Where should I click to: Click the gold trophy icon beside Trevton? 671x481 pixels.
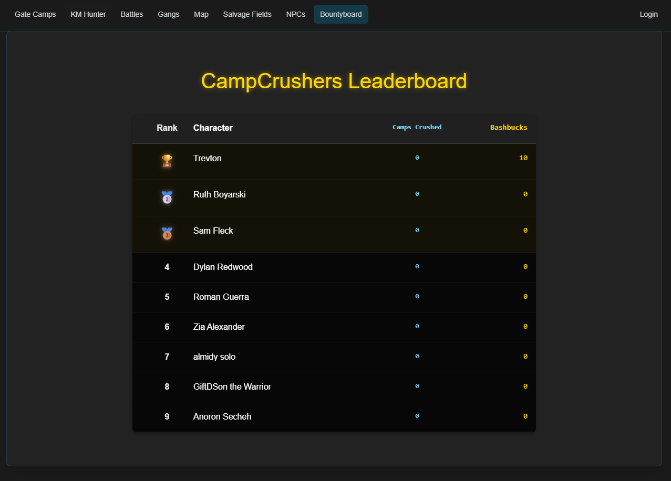[166, 161]
